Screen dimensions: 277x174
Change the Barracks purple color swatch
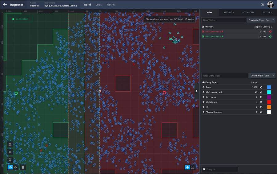pyautogui.click(x=269, y=97)
